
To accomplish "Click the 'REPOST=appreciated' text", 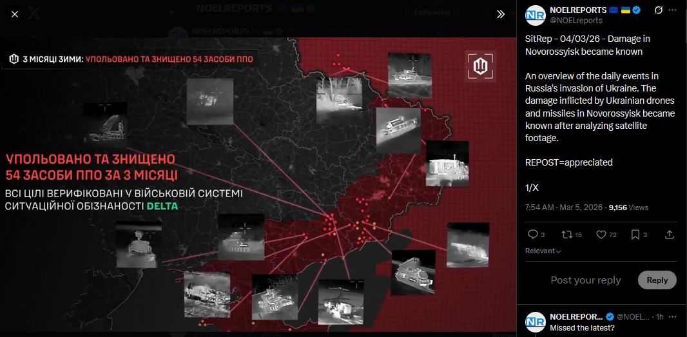I will pos(568,162).
